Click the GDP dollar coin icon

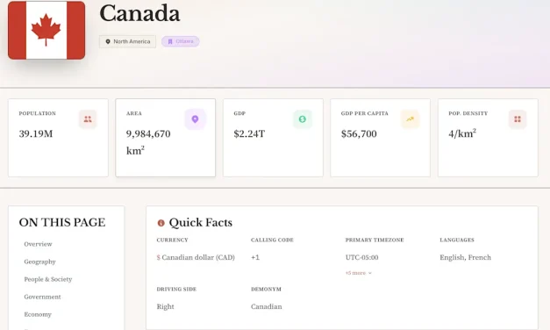302,119
